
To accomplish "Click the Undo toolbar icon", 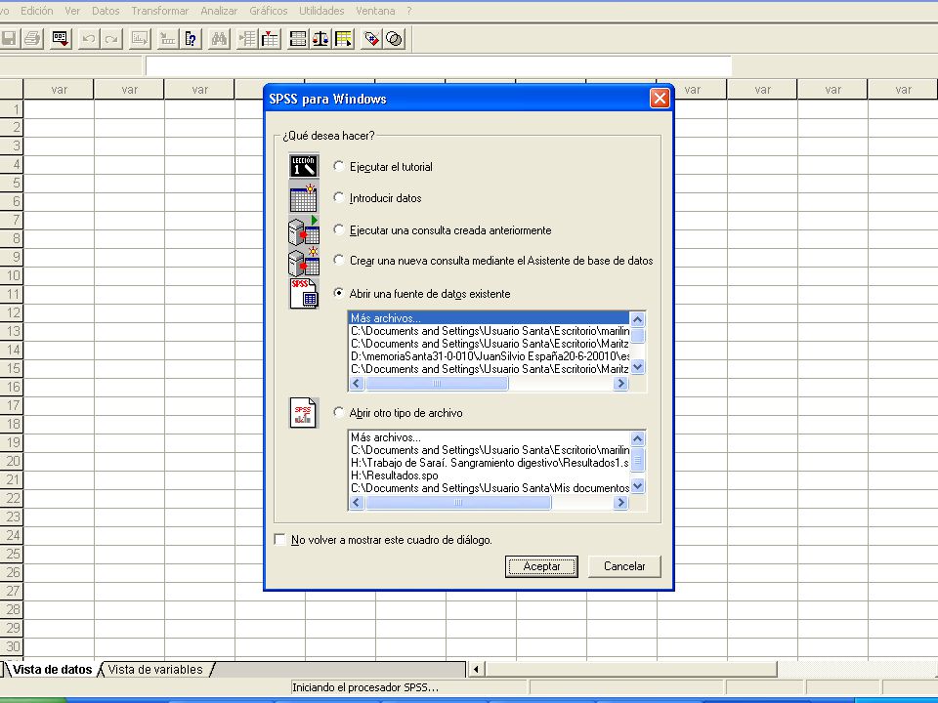I will pyautogui.click(x=89, y=39).
